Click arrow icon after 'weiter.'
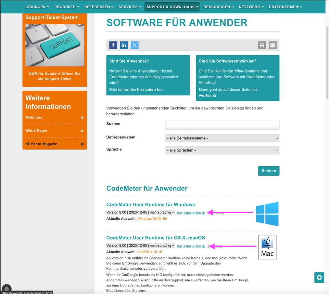 click(215, 95)
